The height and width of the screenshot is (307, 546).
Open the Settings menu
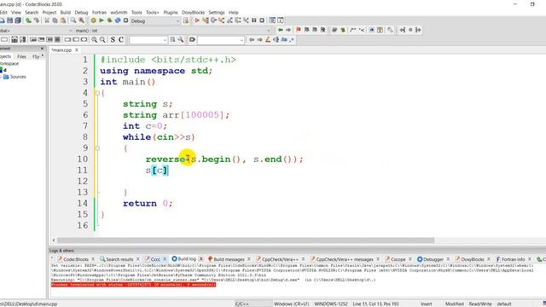pyautogui.click(x=217, y=12)
